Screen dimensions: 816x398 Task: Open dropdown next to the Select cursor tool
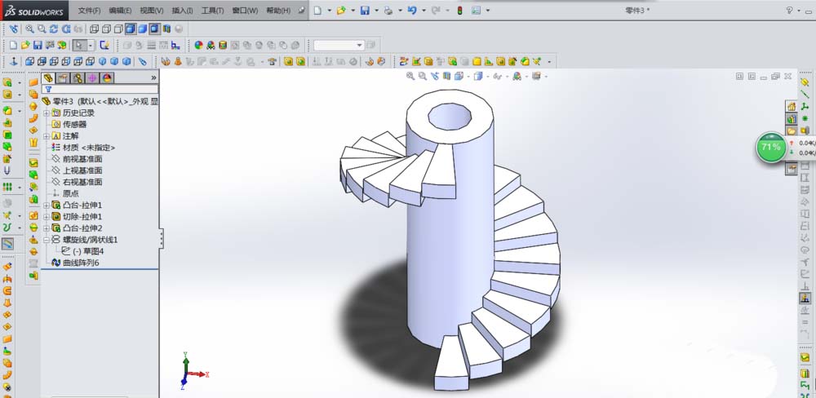(x=90, y=45)
